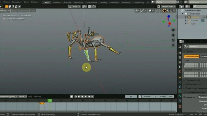Open the Tool properties tab icon
Screen dimensions: 207x116
coord(180,47)
